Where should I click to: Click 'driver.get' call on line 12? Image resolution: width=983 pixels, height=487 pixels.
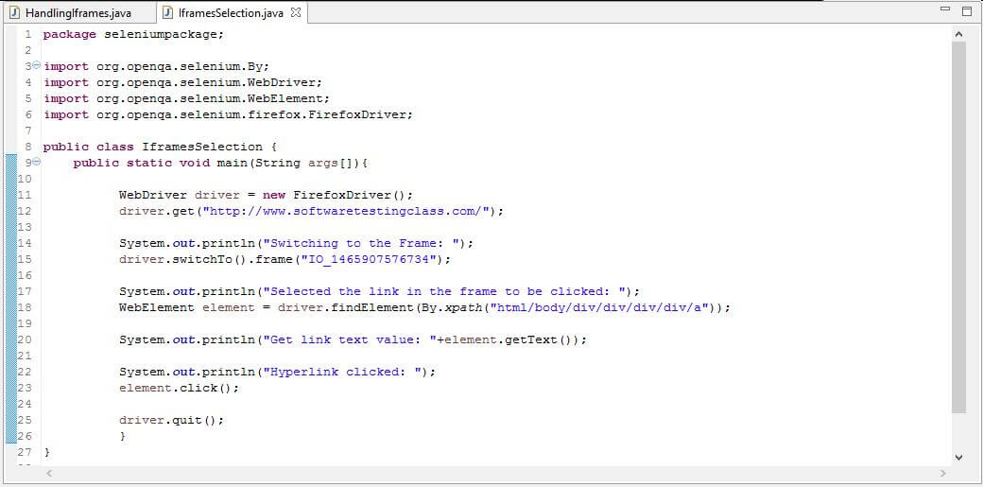(x=156, y=212)
